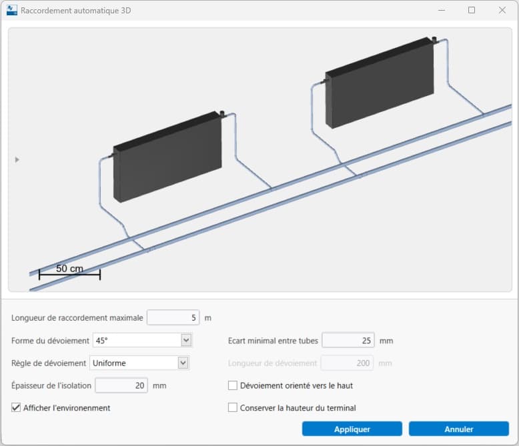Screen dimensions: 519x446
Task: Close the Raccordement automatique 3D dialog
Action: (x=502, y=11)
